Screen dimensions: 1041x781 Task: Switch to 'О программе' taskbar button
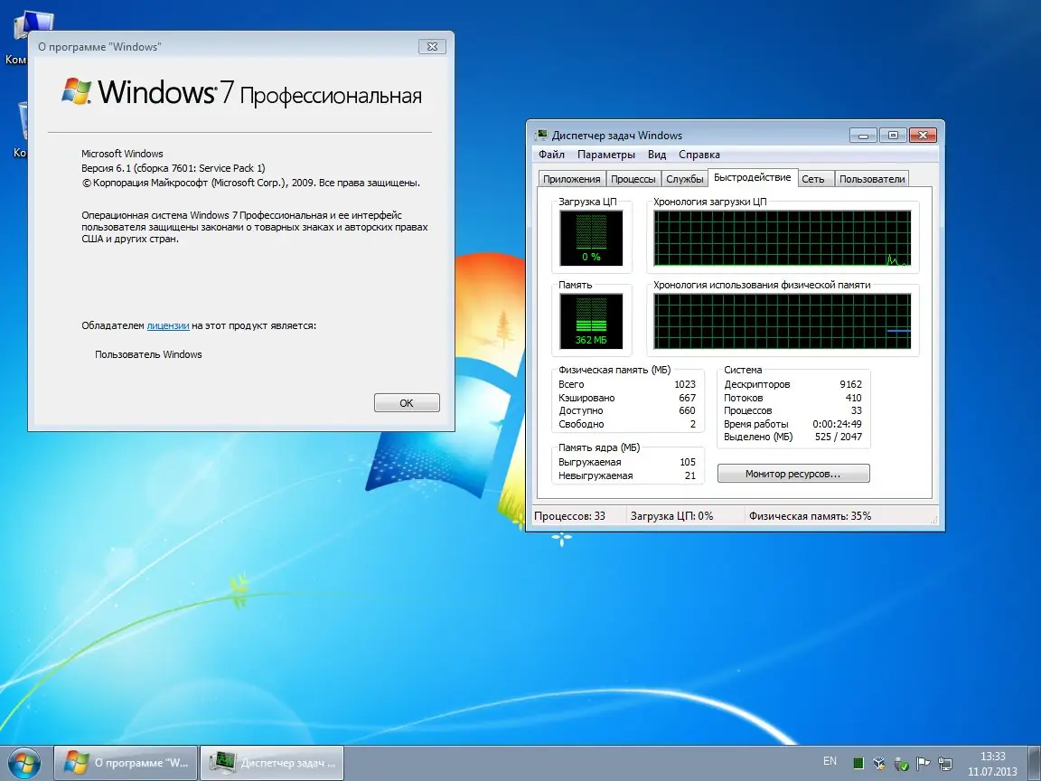click(x=126, y=762)
